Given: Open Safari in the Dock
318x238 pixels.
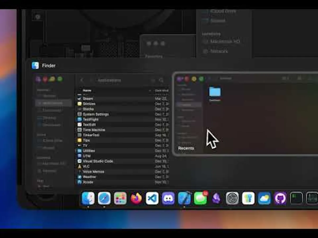Looking at the screenshot, I should tap(104, 198).
